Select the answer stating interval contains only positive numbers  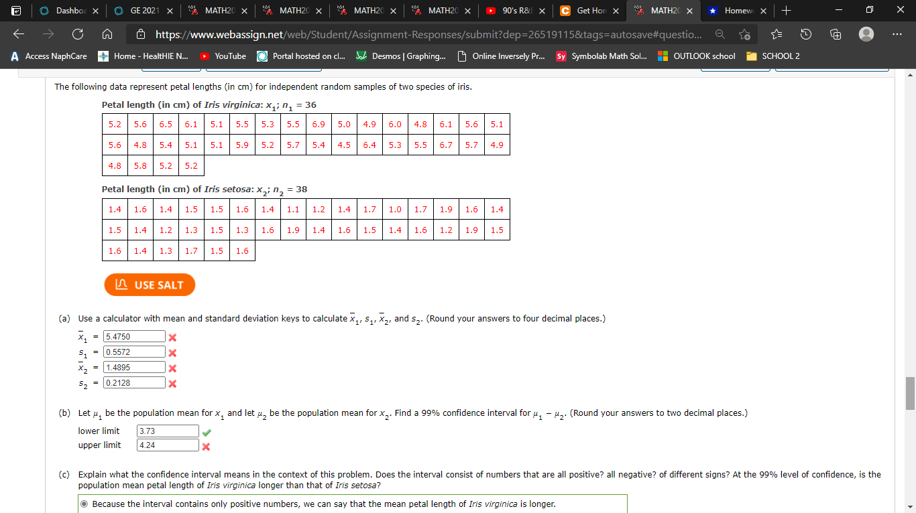(82, 504)
